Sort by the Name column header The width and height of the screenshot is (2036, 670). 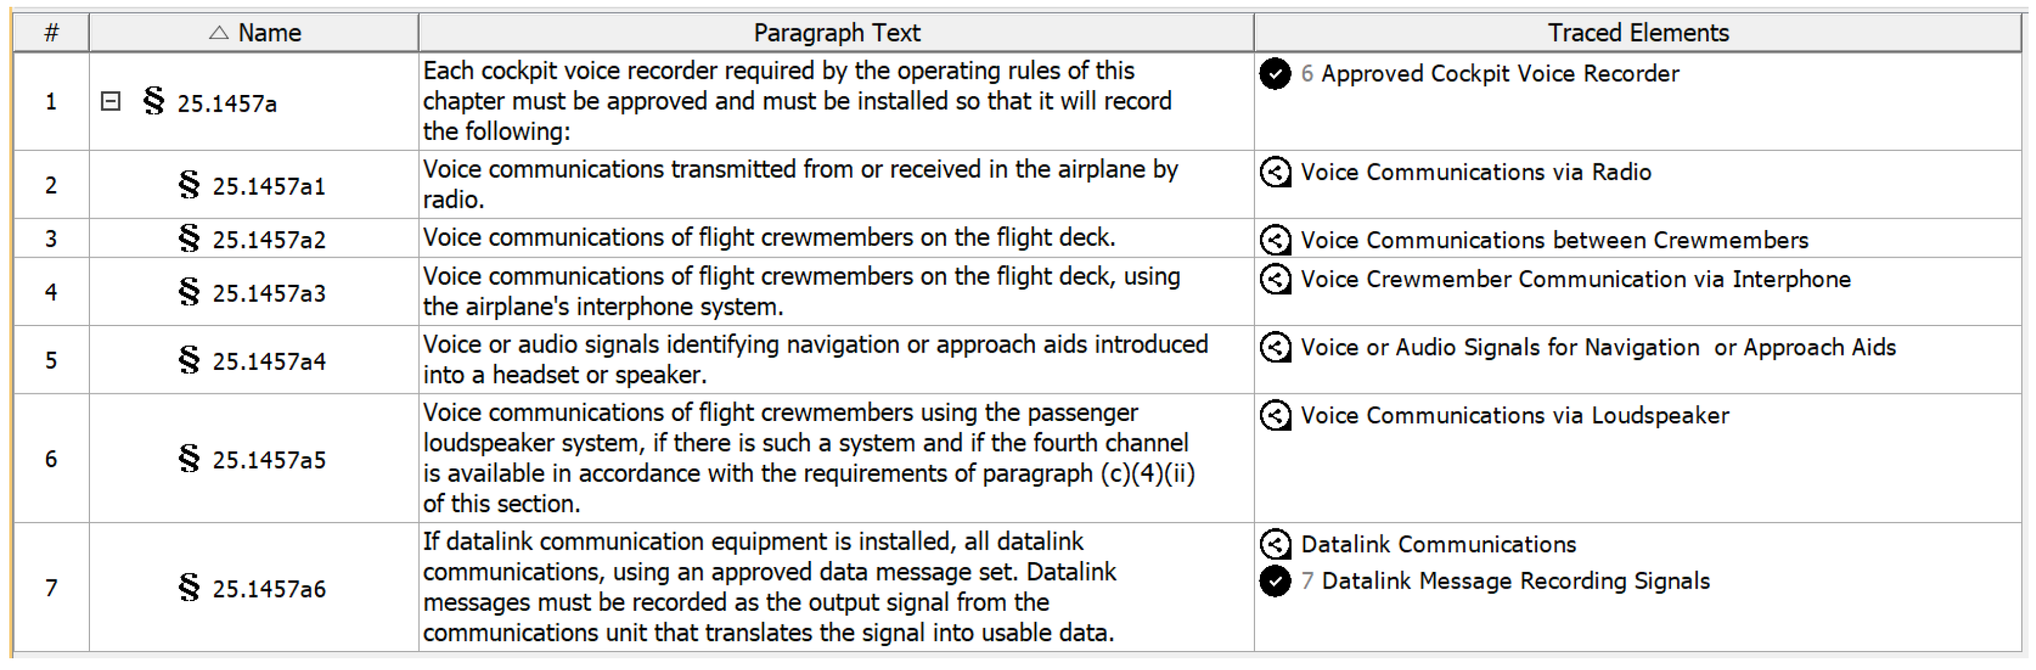tap(269, 33)
